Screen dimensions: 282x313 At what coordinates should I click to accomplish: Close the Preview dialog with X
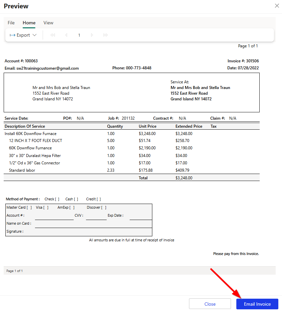(x=277, y=6)
